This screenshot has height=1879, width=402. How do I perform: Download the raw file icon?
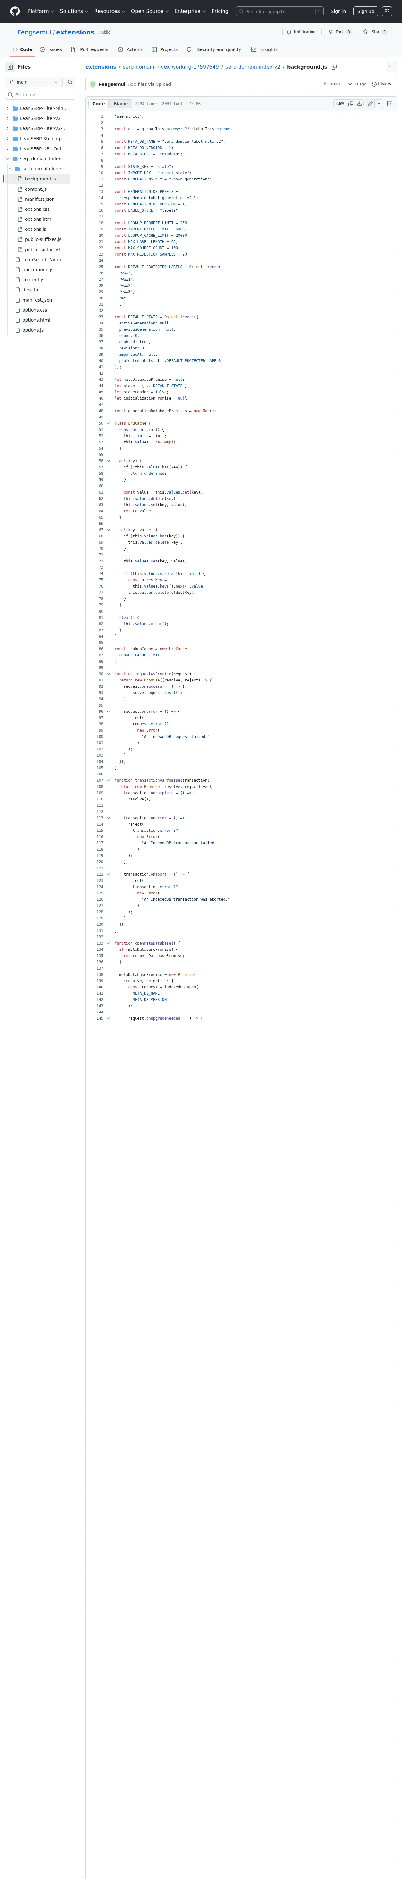tap(359, 104)
